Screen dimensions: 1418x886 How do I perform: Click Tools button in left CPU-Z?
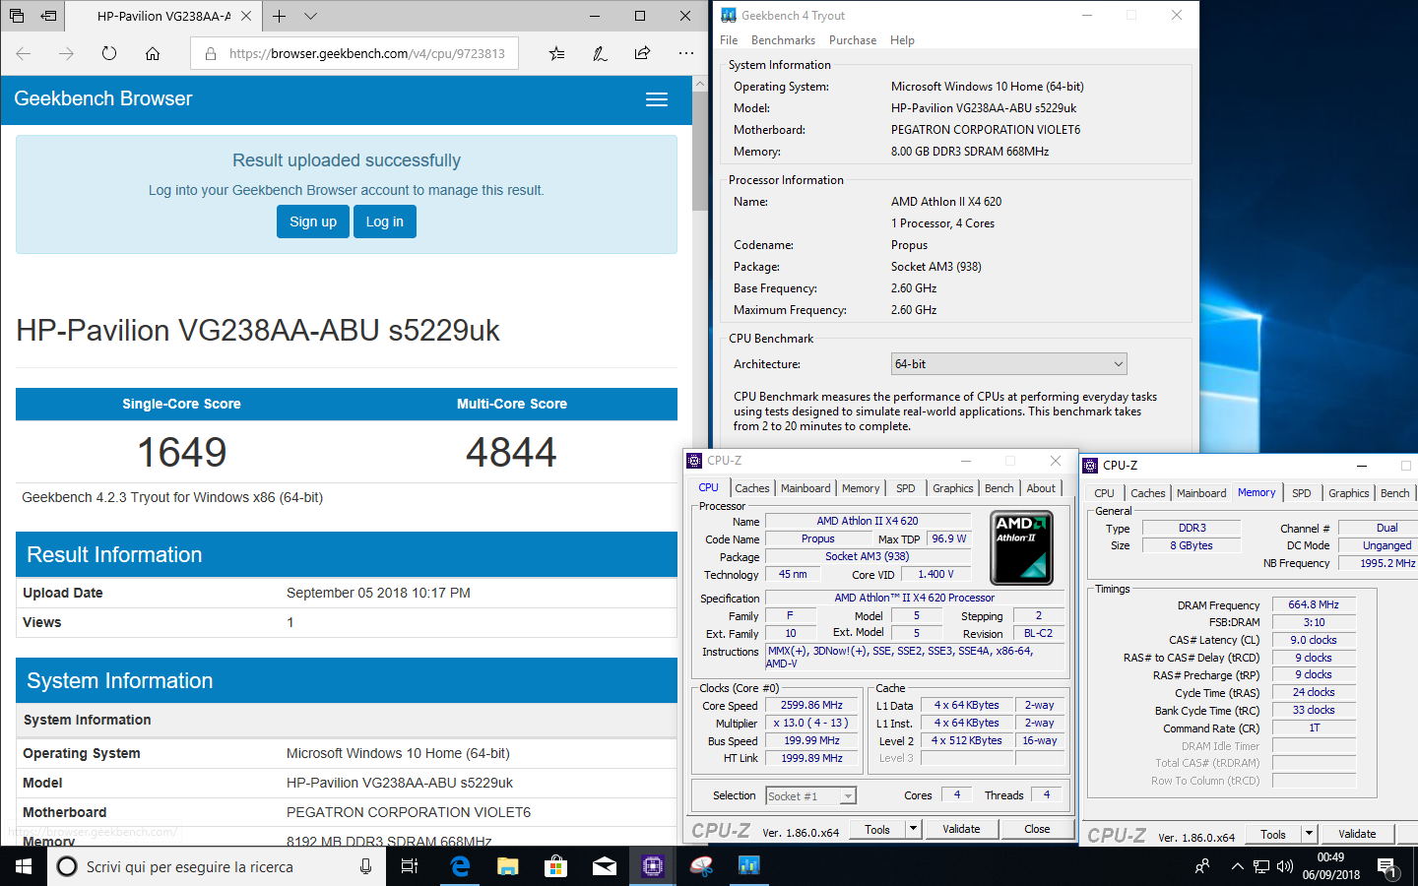(877, 830)
